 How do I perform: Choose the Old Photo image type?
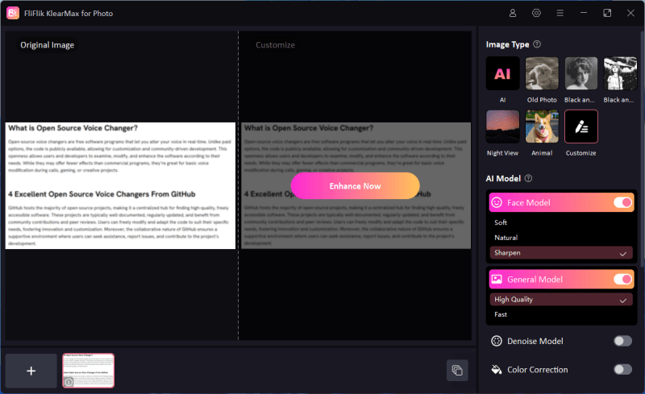coord(542,73)
